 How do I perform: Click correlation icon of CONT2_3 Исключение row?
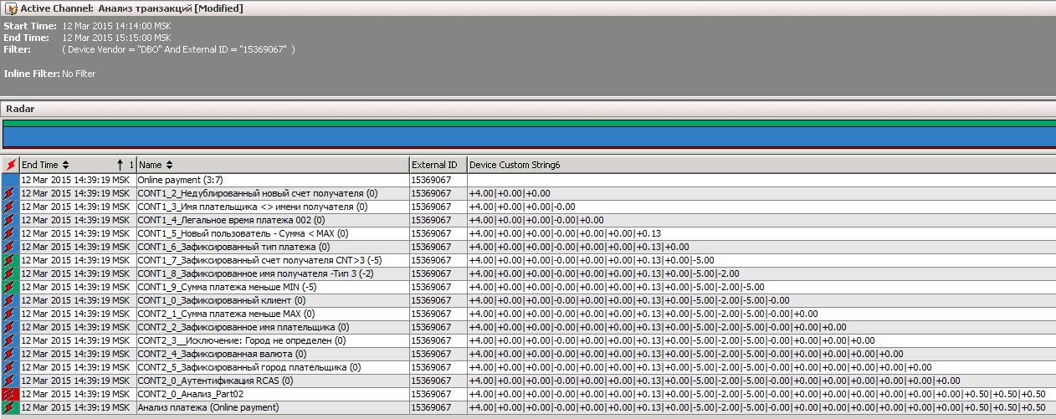10,340
